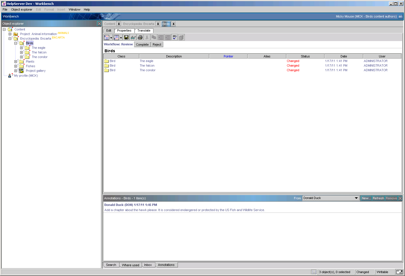The width and height of the screenshot is (405, 276).
Task: Sort by the Status column header
Action: 305,56
